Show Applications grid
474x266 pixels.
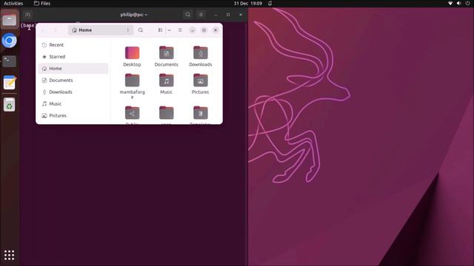(10, 255)
